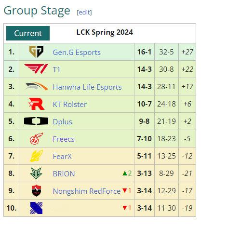Open the Nongshim RedForce team link

(x=87, y=191)
